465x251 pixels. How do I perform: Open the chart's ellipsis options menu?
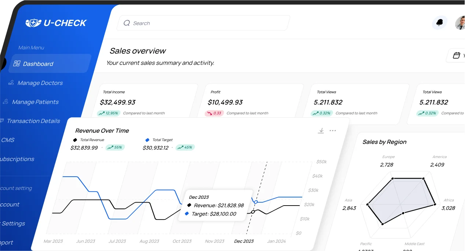333,130
